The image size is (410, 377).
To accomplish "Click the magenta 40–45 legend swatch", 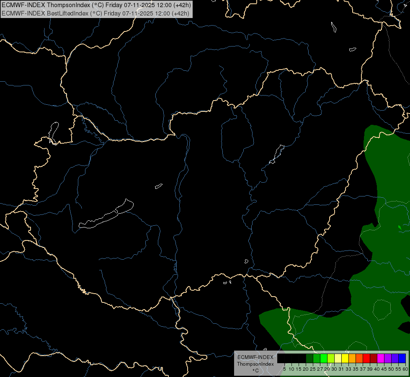I will point(381,359).
